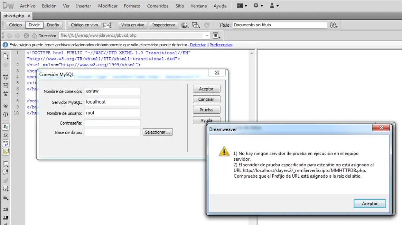This screenshot has width=402, height=225.
Task: Edit the Nombre de conexión field
Action: point(112,91)
